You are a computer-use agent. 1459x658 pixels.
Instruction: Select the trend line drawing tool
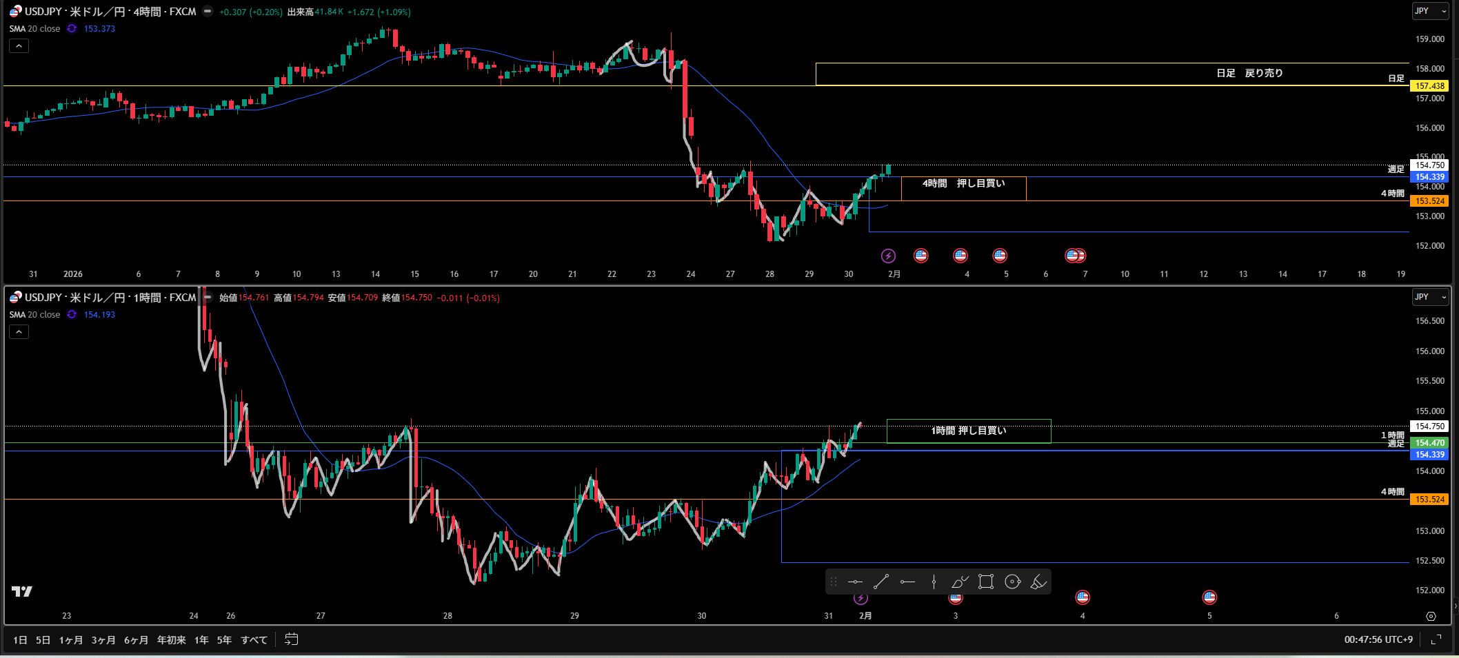coord(881,582)
